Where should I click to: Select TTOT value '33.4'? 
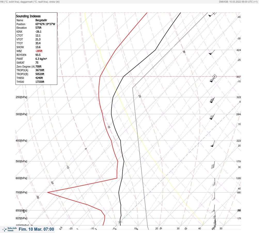(x=38, y=43)
